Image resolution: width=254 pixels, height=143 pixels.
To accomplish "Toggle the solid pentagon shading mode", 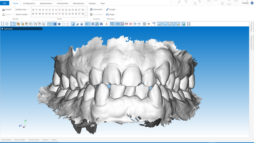I will click(55, 24).
